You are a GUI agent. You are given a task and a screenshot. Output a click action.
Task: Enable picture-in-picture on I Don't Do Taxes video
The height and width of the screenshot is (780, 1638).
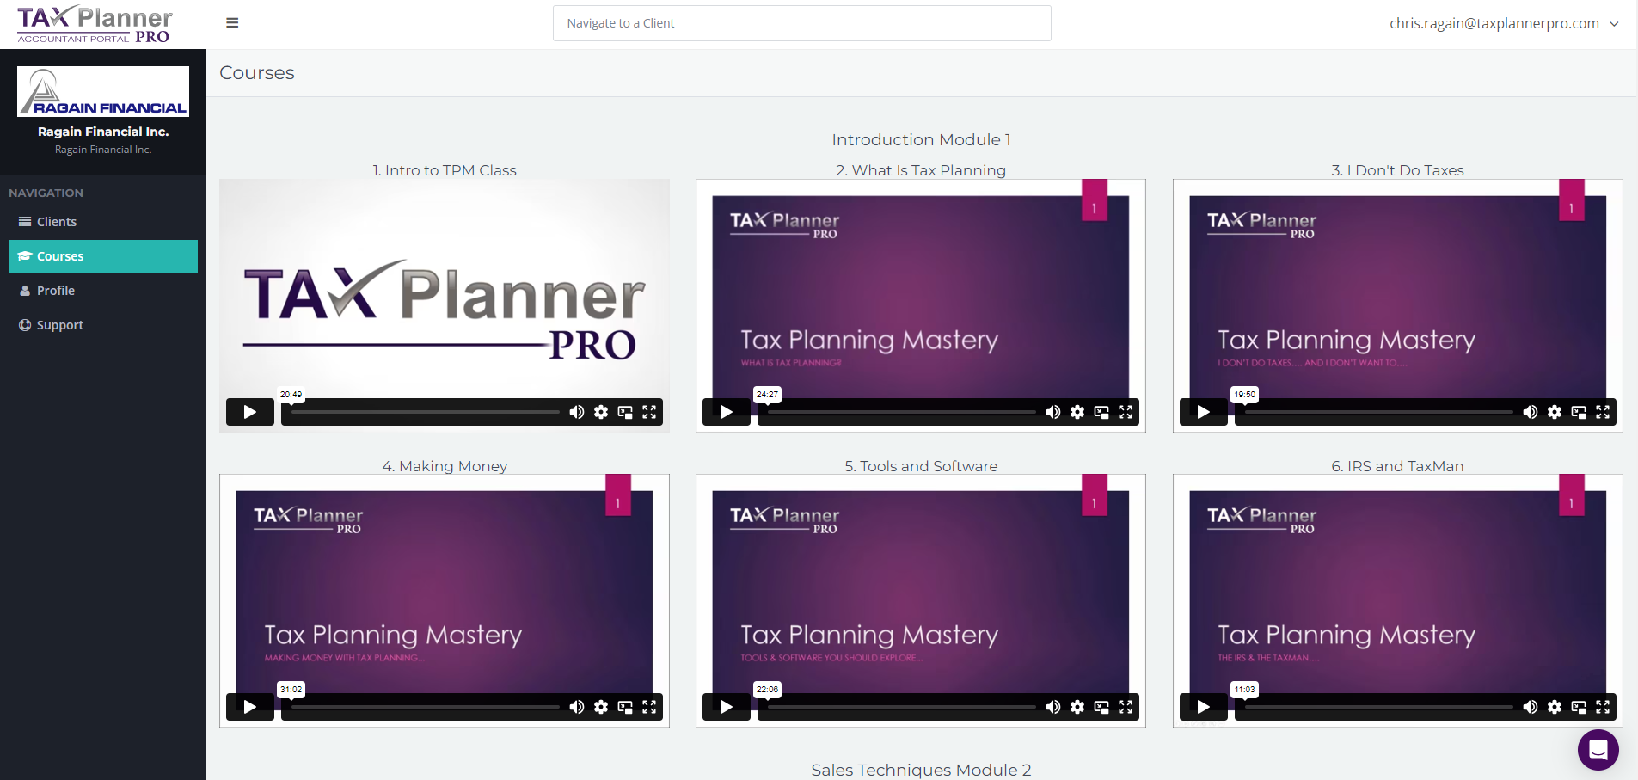click(1579, 412)
